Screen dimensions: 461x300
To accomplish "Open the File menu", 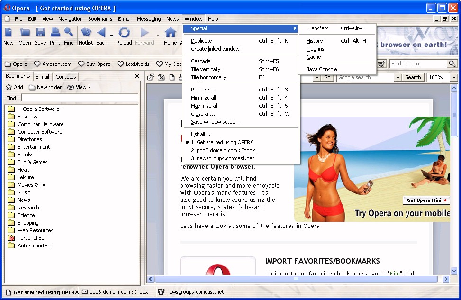I will click(x=18, y=19).
